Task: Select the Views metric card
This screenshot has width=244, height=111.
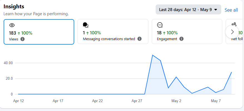Action: 39,32
